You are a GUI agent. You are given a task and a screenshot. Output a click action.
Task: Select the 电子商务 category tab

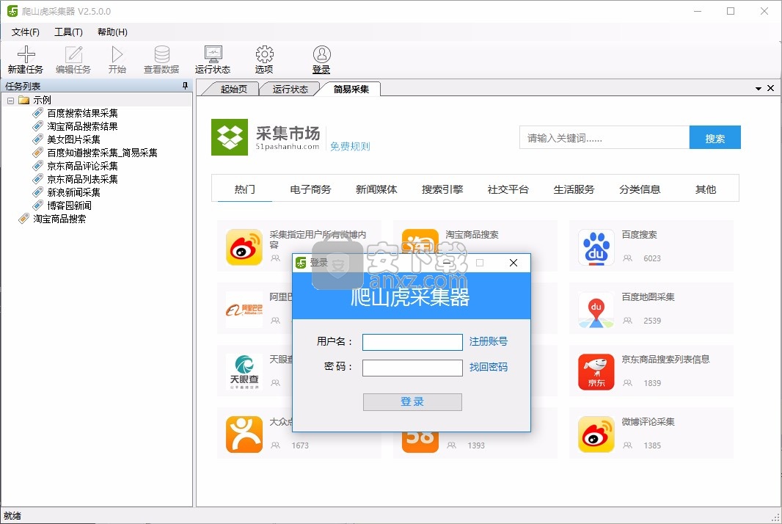tap(310, 189)
